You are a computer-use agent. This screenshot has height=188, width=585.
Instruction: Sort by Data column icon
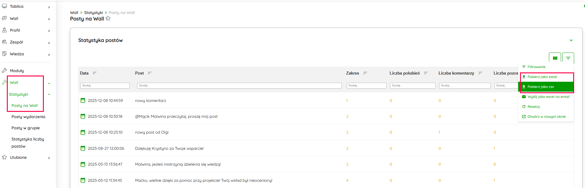coord(95,73)
